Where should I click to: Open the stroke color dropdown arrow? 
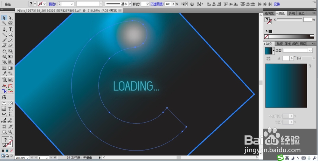45,4
